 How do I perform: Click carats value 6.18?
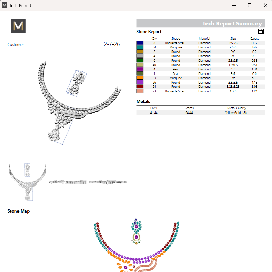coord(255,78)
